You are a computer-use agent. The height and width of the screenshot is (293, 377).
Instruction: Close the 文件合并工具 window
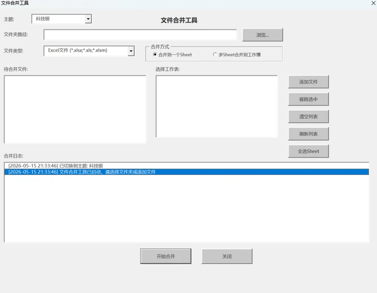click(x=373, y=3)
